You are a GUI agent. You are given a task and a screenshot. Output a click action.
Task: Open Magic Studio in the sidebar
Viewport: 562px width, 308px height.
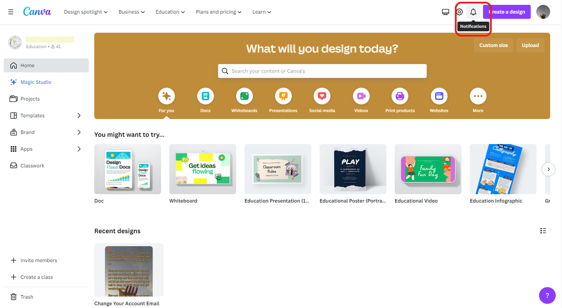pyautogui.click(x=46, y=82)
